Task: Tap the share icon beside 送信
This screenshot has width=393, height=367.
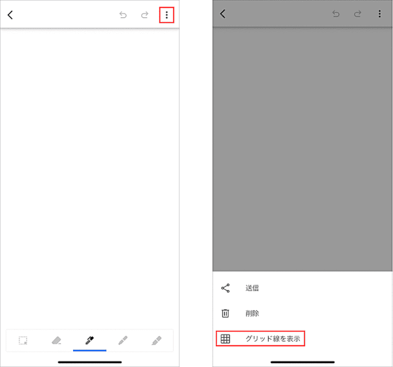Action: 225,288
